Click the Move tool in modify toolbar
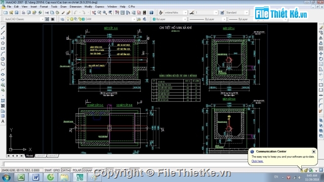This screenshot has height=182, width=324. tap(320, 54)
